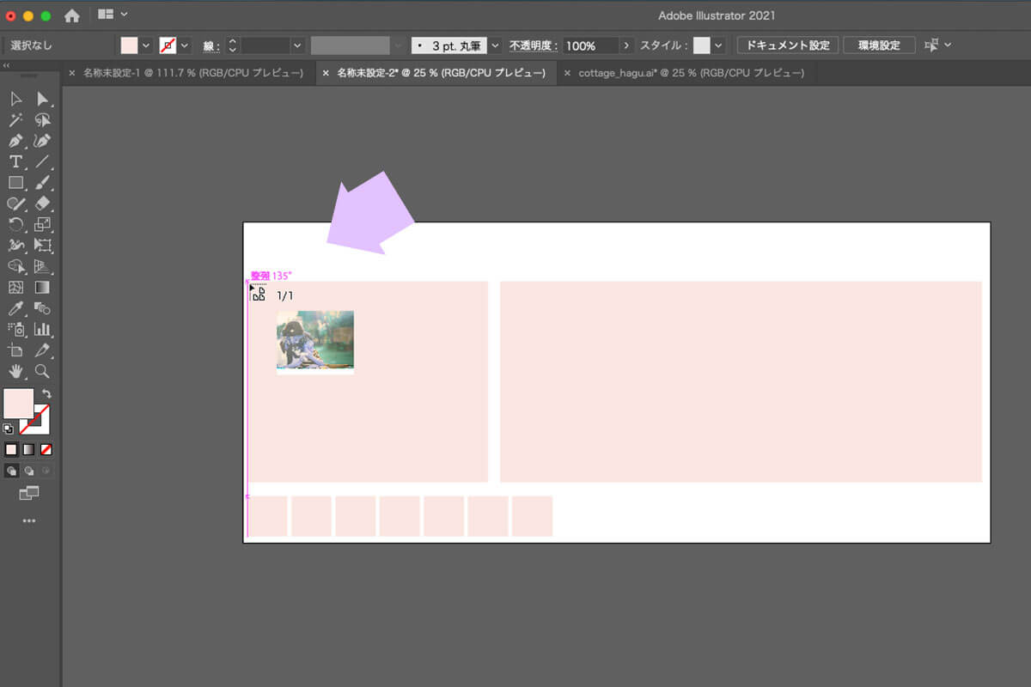Activate the Zoom tool
The height and width of the screenshot is (687, 1031).
click(42, 371)
